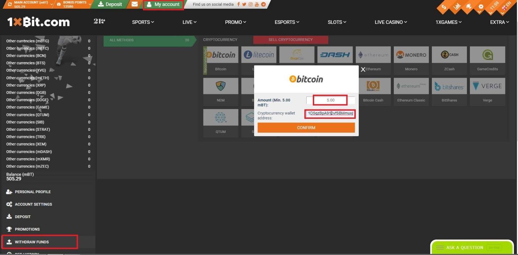
Task: Select the QTUM payment tile
Action: coord(221,123)
